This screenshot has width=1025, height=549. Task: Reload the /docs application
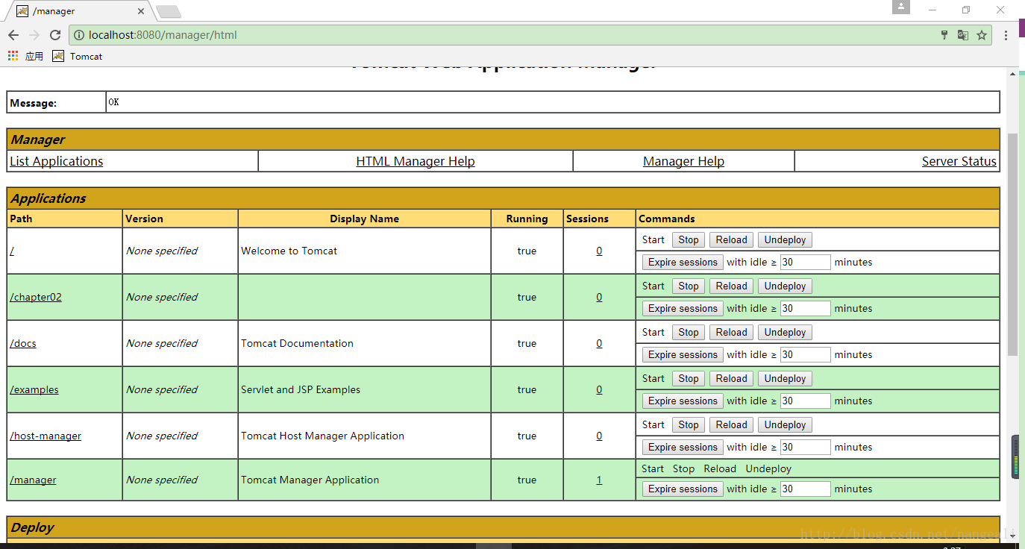[732, 332]
